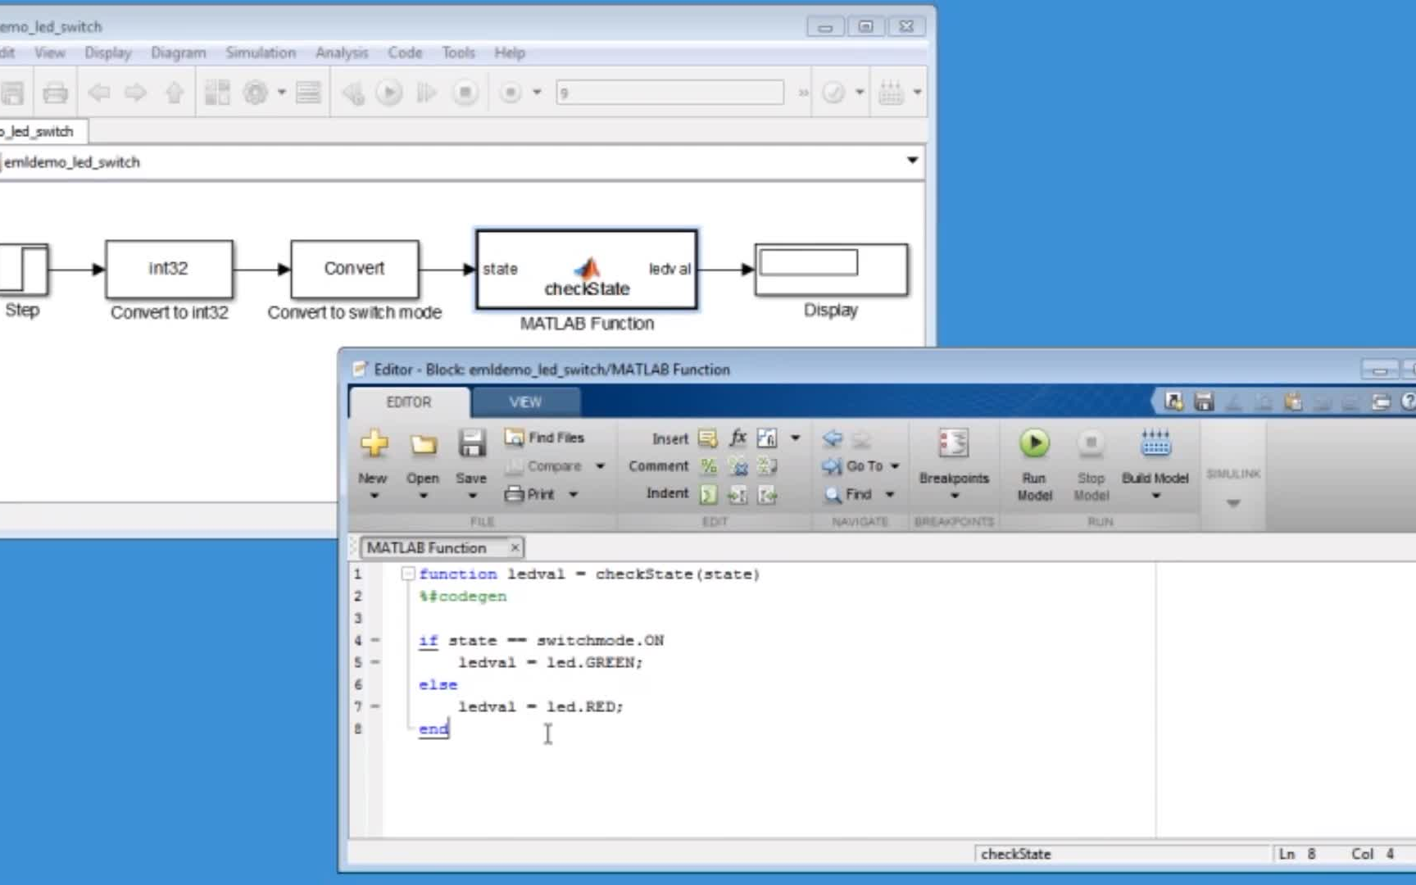Open the dropdown arrow under the Save button
The width and height of the screenshot is (1416, 885).
[x=472, y=496]
